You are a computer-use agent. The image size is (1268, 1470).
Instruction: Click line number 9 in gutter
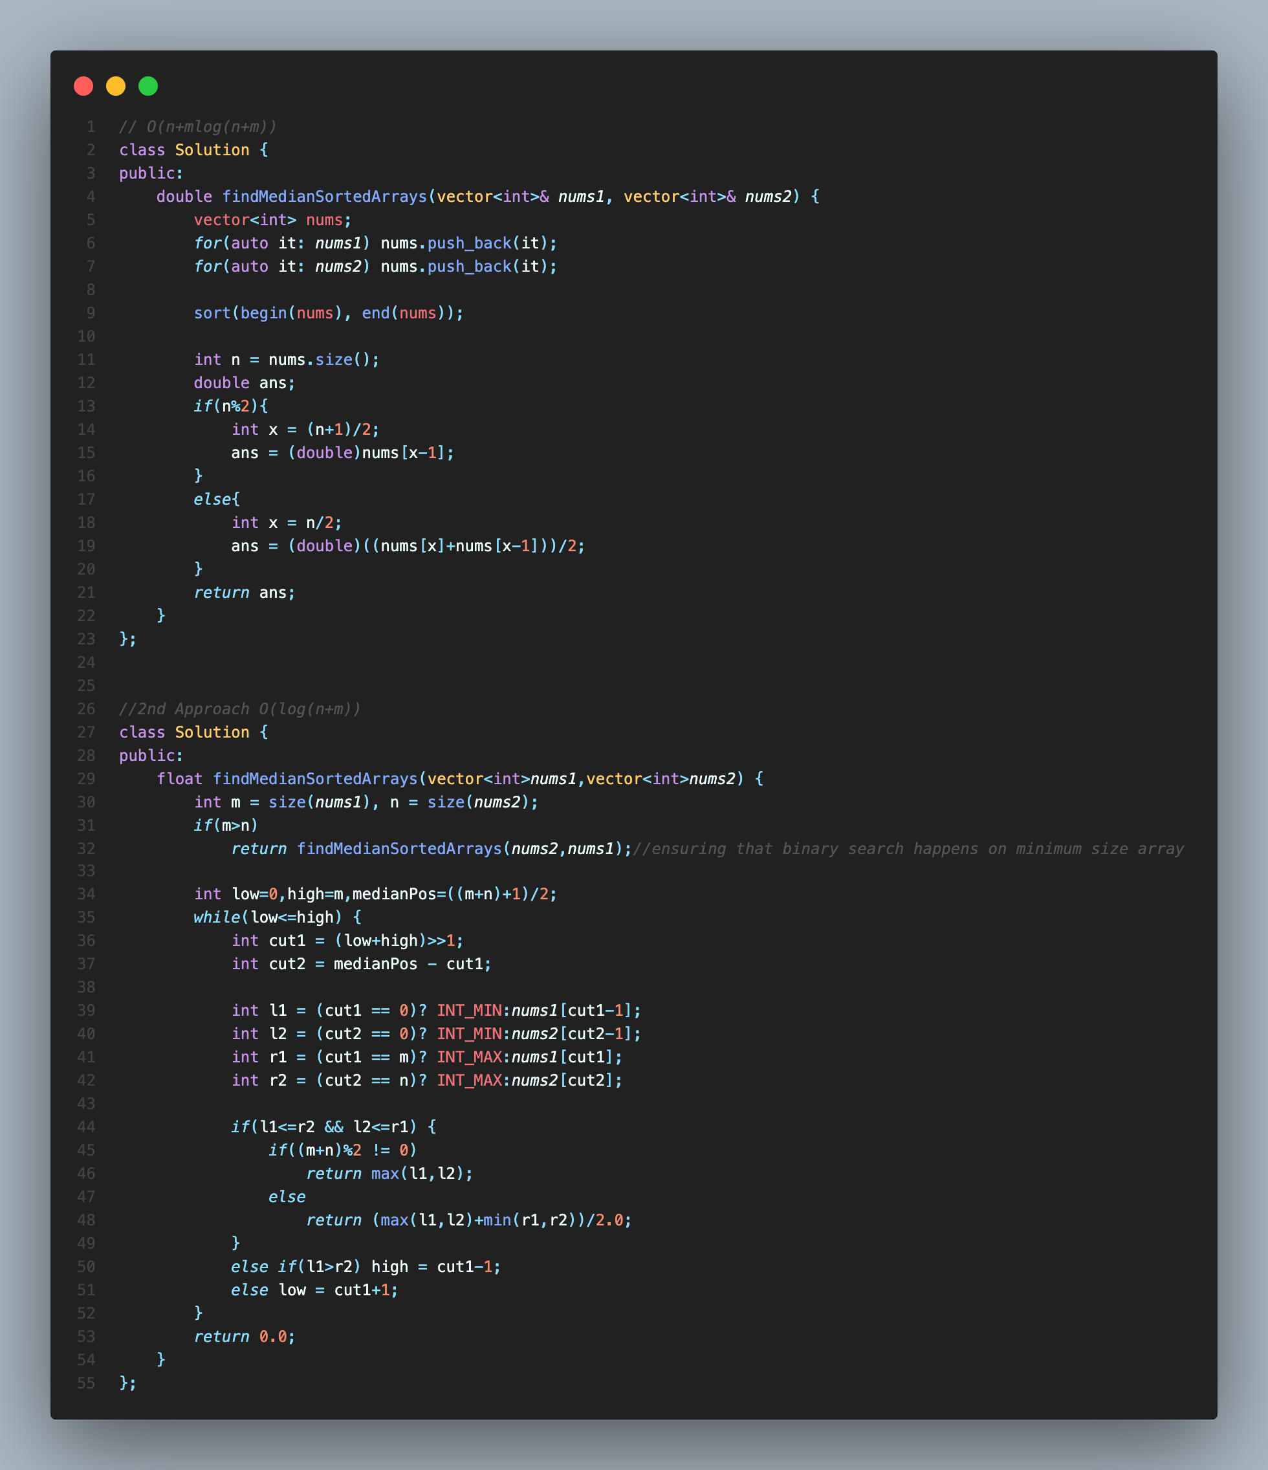tap(90, 313)
